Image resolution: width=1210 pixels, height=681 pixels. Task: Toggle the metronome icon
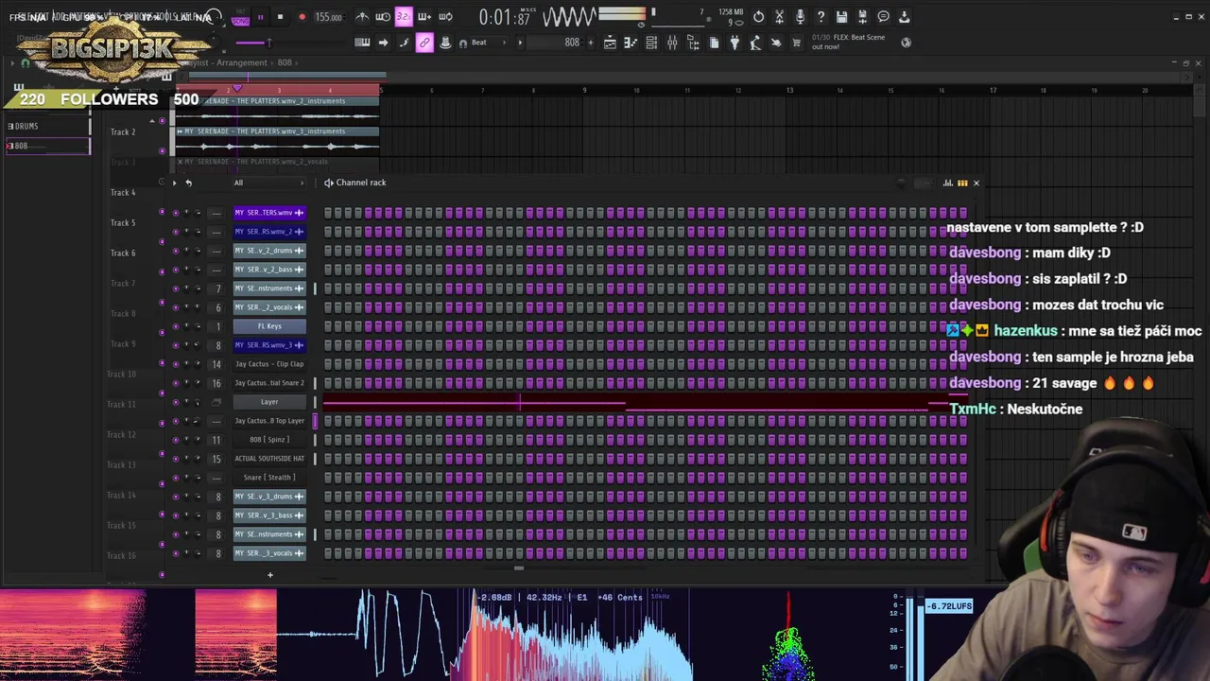point(362,17)
